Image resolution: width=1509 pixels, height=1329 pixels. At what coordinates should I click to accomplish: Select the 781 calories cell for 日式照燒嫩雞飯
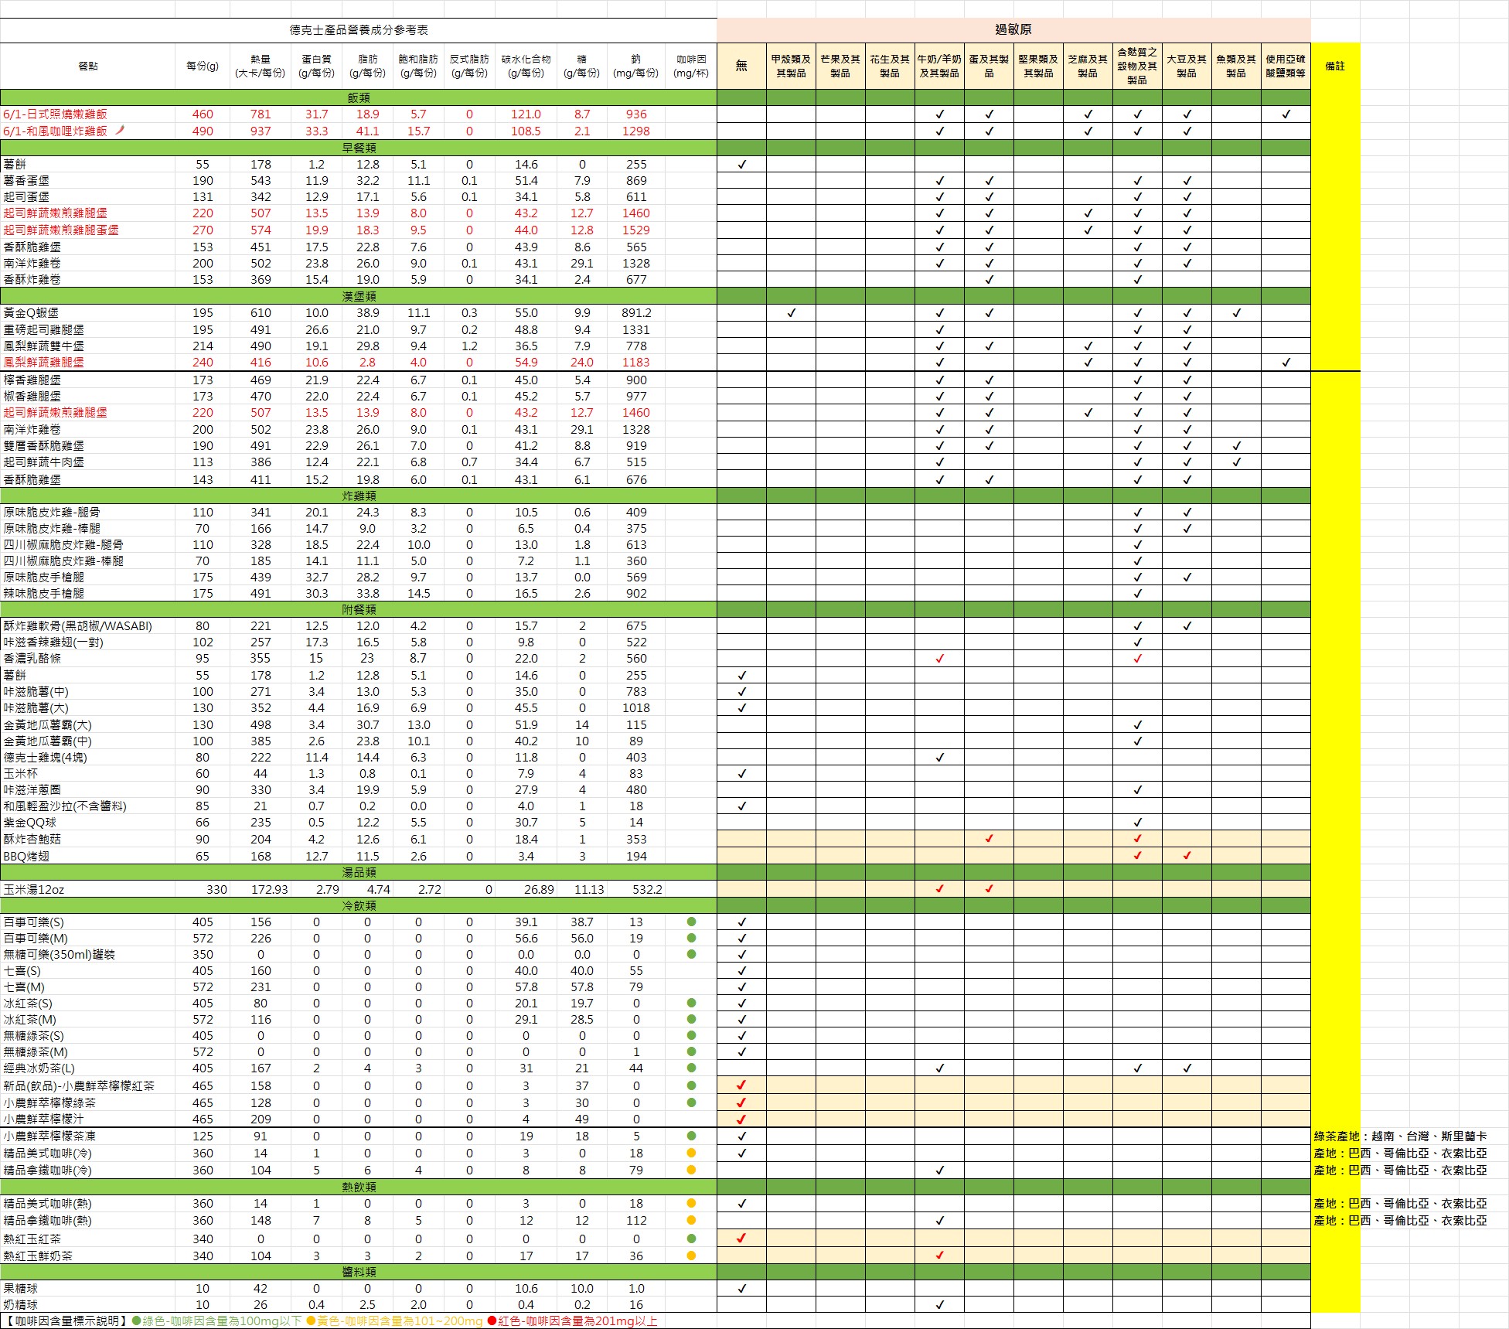tap(261, 114)
